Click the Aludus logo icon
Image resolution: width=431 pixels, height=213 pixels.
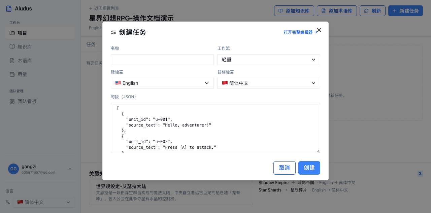[x=9, y=8]
